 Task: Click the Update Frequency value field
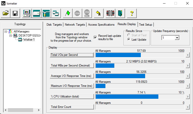[x=168, y=38]
